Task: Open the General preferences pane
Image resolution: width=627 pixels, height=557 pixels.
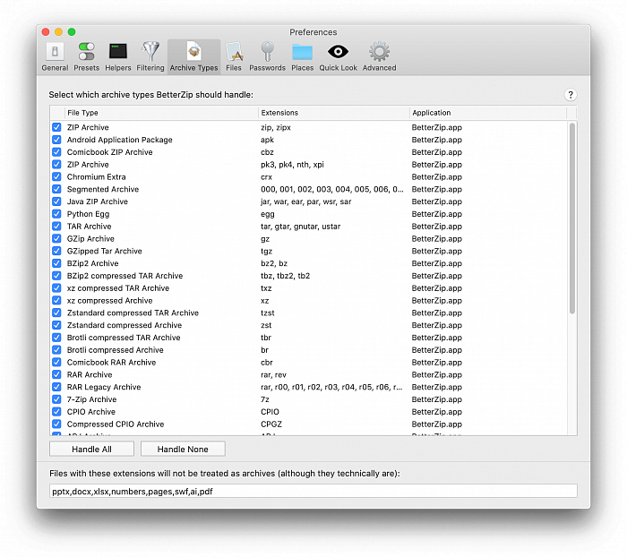Action: pos(55,56)
